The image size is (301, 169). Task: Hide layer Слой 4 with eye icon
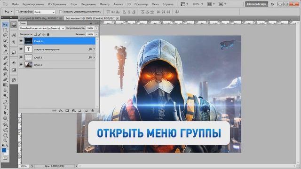21,41
